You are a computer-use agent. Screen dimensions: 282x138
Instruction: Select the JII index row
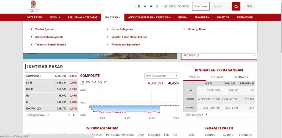click(x=51, y=102)
